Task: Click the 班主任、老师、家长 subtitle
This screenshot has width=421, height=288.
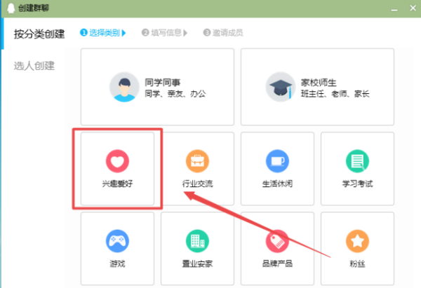Action: click(335, 94)
